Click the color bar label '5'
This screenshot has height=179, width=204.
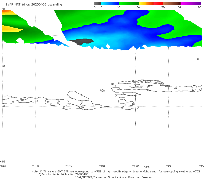[x=101, y=7]
